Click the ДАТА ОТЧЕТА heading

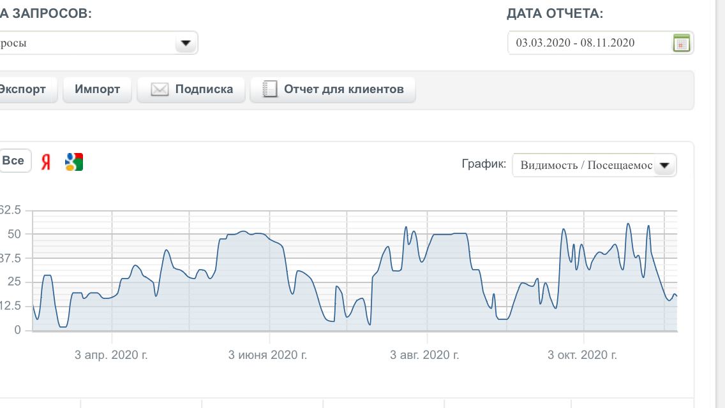555,13
